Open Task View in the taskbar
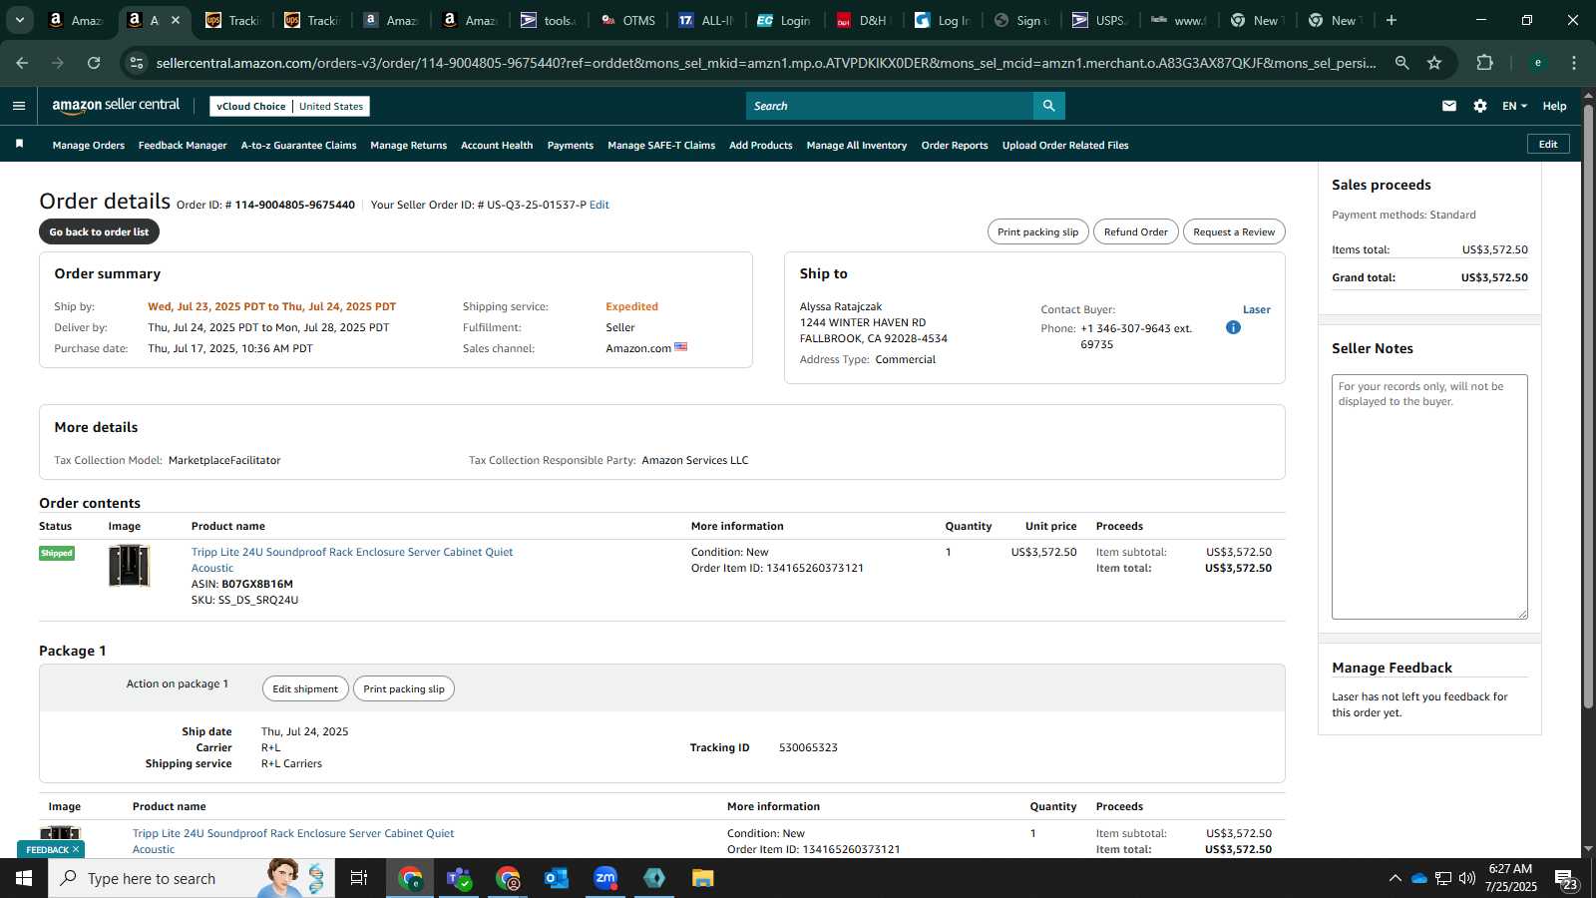The width and height of the screenshot is (1596, 898). [358, 878]
